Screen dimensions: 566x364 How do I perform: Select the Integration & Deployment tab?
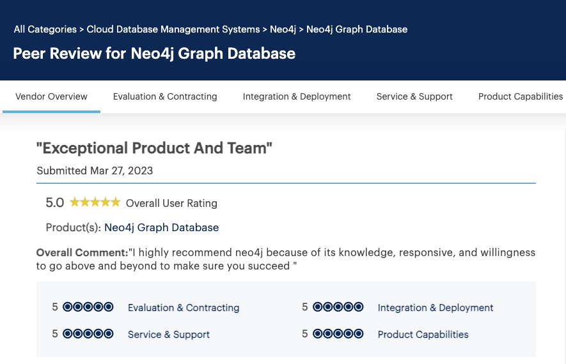click(297, 96)
